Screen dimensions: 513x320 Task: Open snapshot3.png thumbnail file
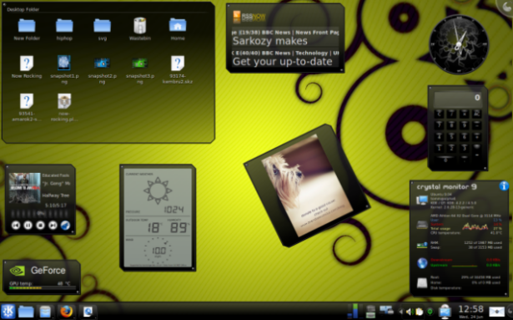tap(139, 63)
